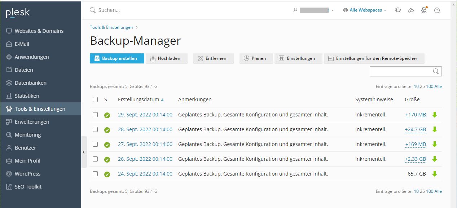Click the notifications bell icon
The width and height of the screenshot is (457, 208).
(x=398, y=10)
